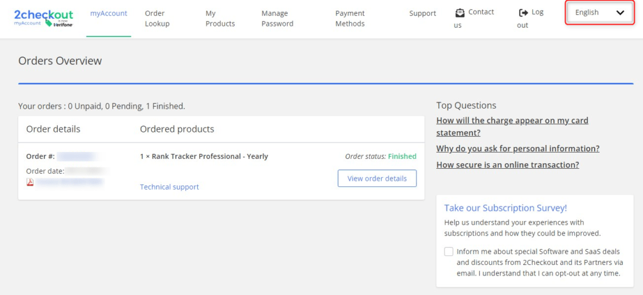Viewport: 643px width, 295px height.
Task: Click the 'Top Questions' heading
Action: [467, 105]
